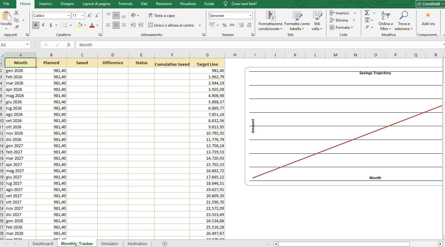Toggle italic formatting C button
Viewport: 445px width, 247px height.
43,25
